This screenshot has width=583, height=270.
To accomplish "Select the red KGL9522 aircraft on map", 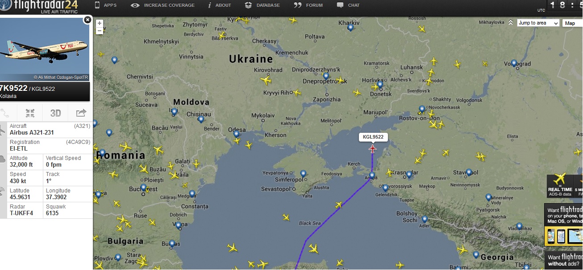I will pyautogui.click(x=373, y=149).
